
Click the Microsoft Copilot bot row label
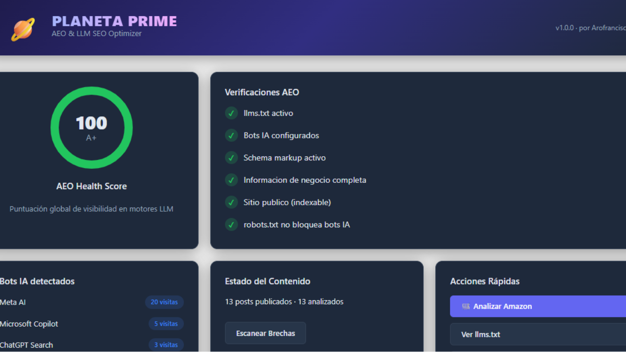pos(29,324)
